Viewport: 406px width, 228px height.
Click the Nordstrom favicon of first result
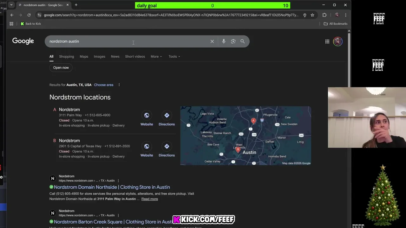(x=53, y=178)
